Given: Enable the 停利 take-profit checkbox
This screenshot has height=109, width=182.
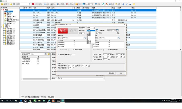Looking at the screenshot, I should click(x=93, y=54).
